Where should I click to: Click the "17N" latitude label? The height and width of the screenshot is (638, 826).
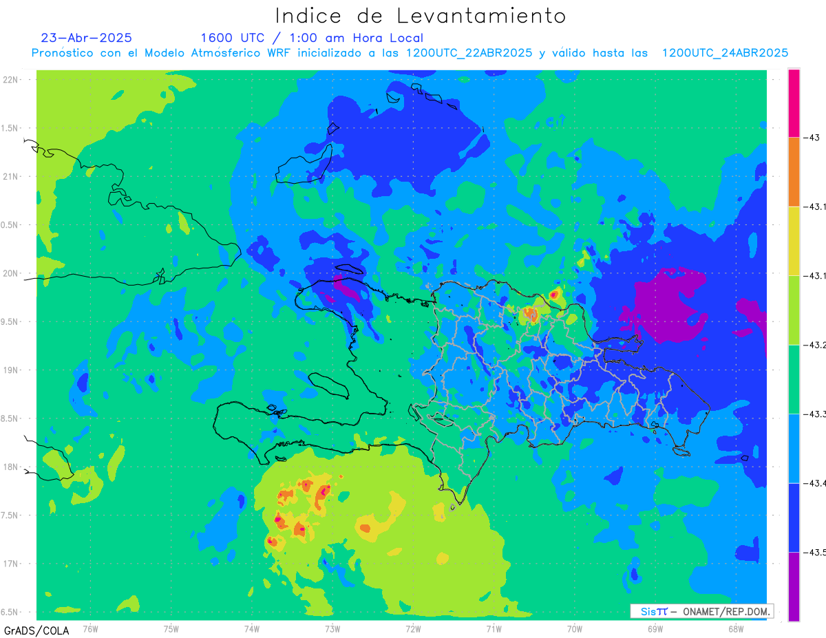tap(11, 564)
